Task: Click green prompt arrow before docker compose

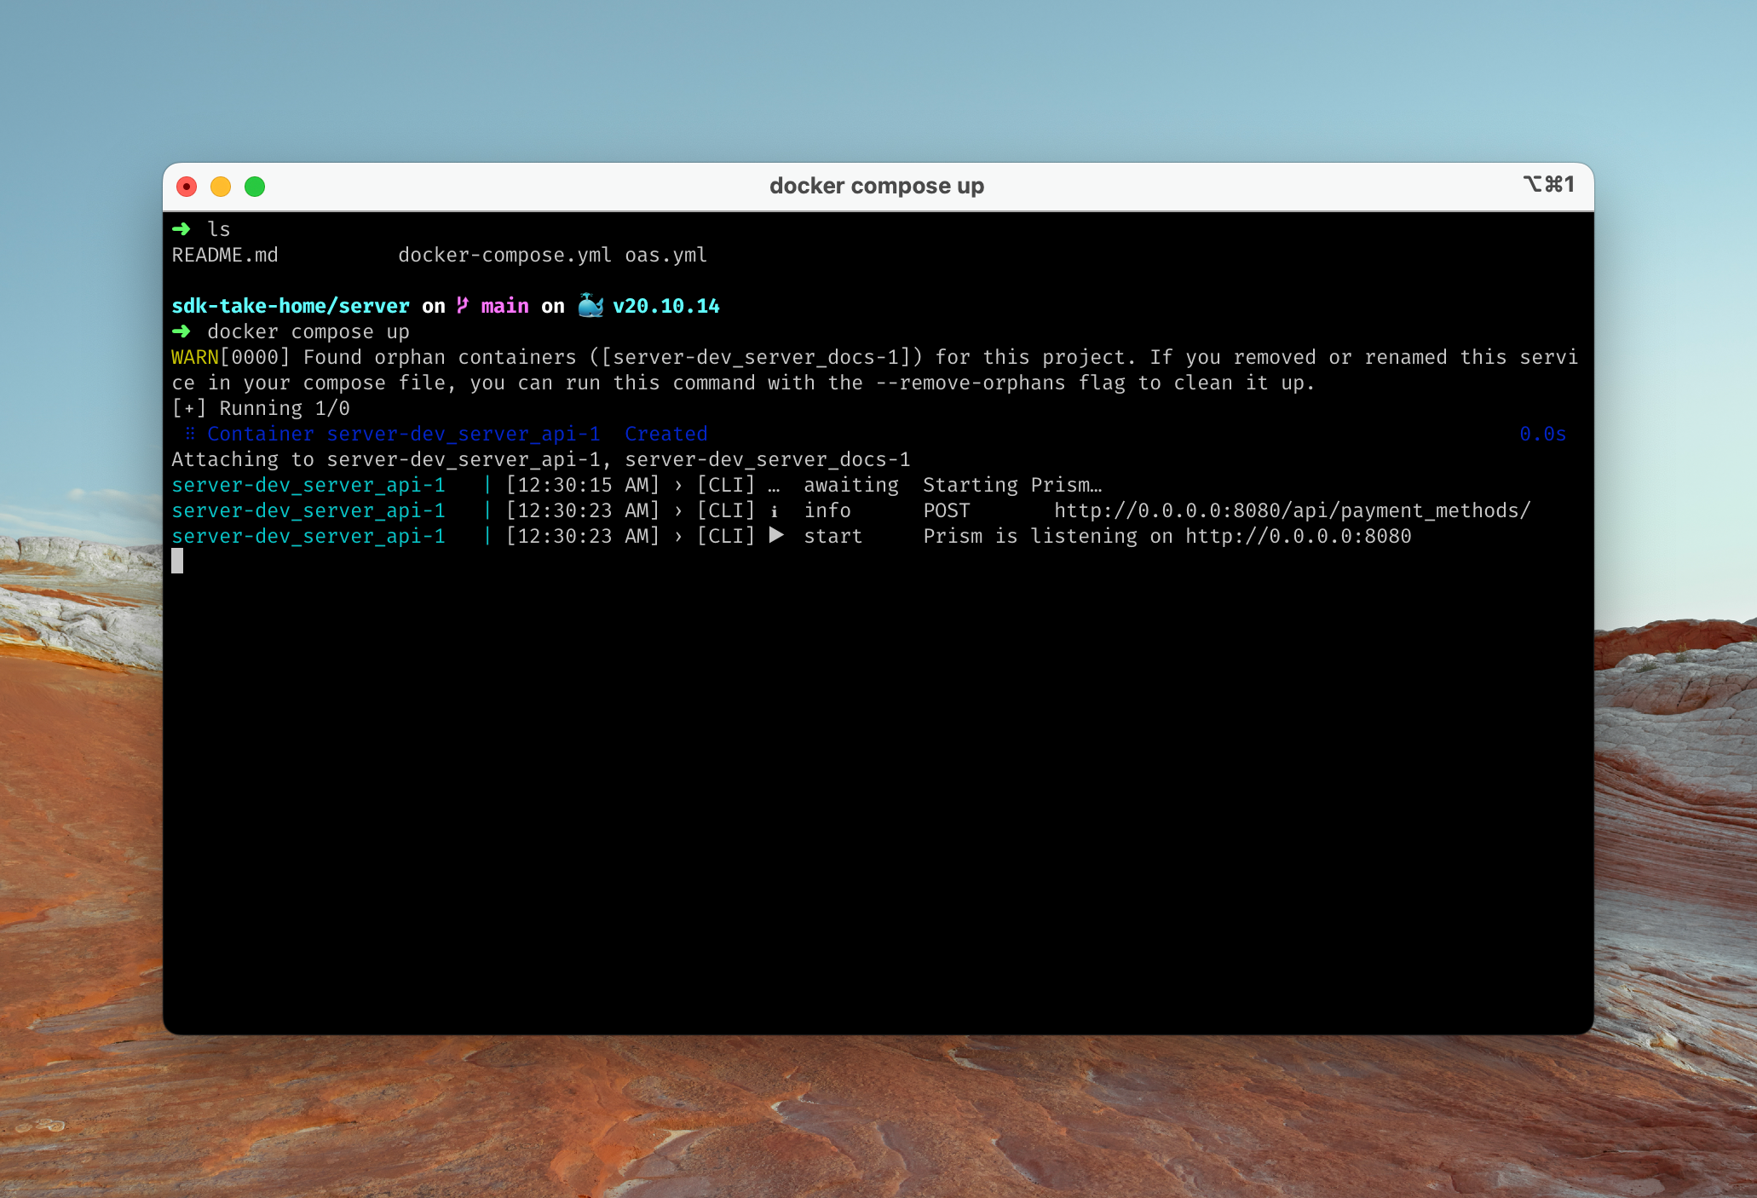Action: [181, 331]
